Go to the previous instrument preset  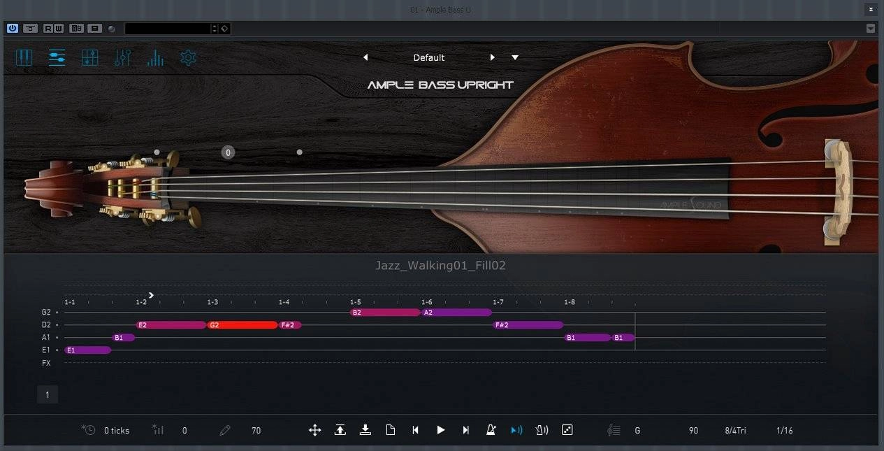click(365, 57)
